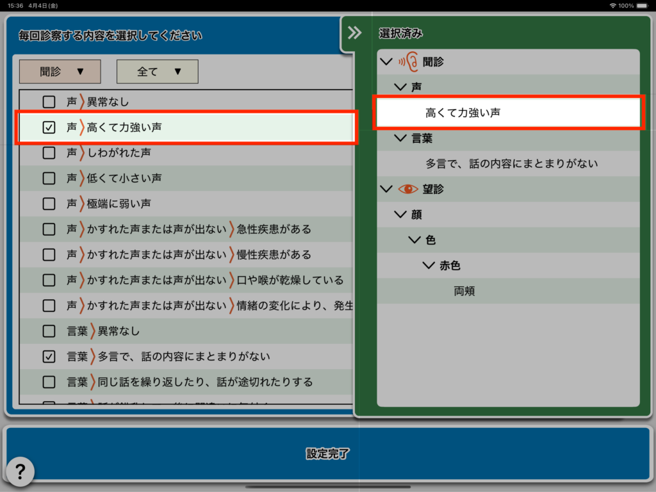Click the help question mark icon

[20, 471]
